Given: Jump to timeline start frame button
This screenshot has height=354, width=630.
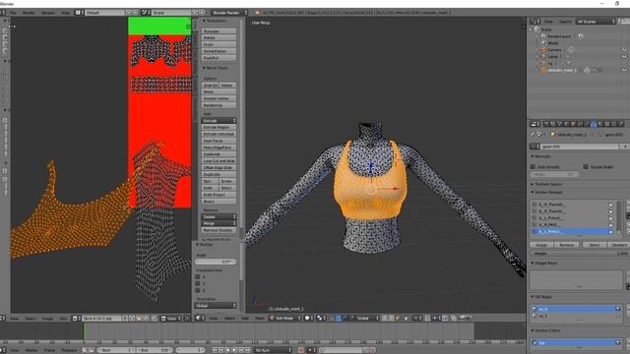Looking at the screenshot, I should [215, 350].
